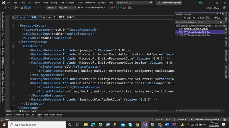Screen dimensions: 229x128
Task: Click the No issues found indicator
Action: (28, 111)
